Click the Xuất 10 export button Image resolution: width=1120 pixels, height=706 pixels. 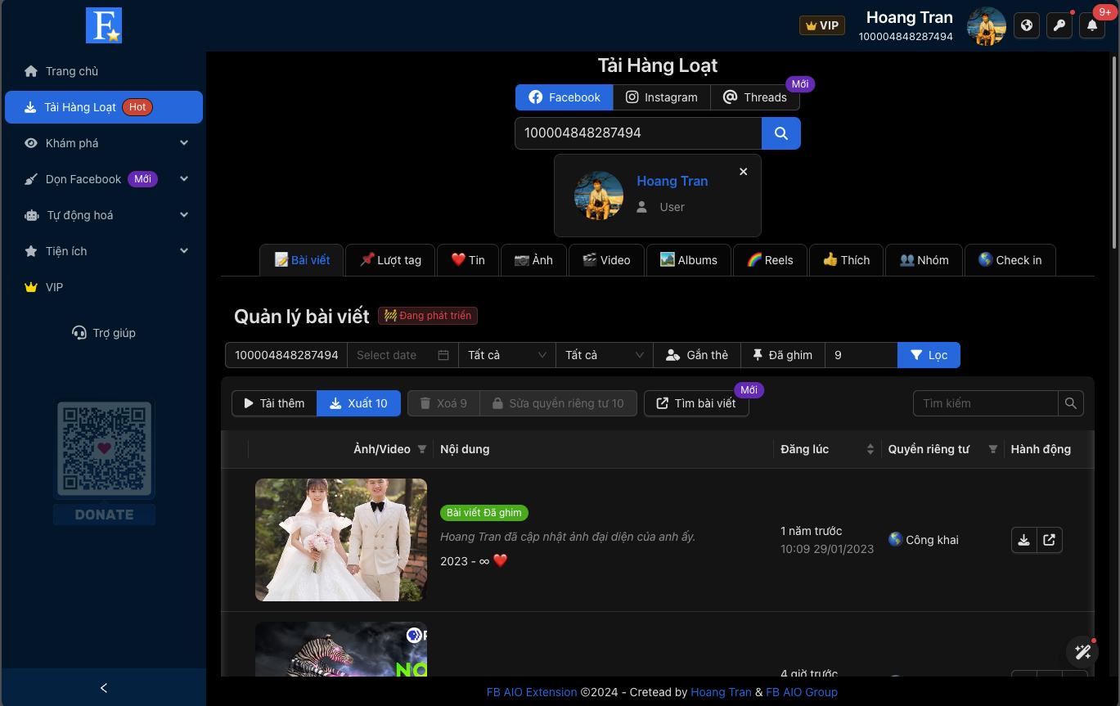358,403
